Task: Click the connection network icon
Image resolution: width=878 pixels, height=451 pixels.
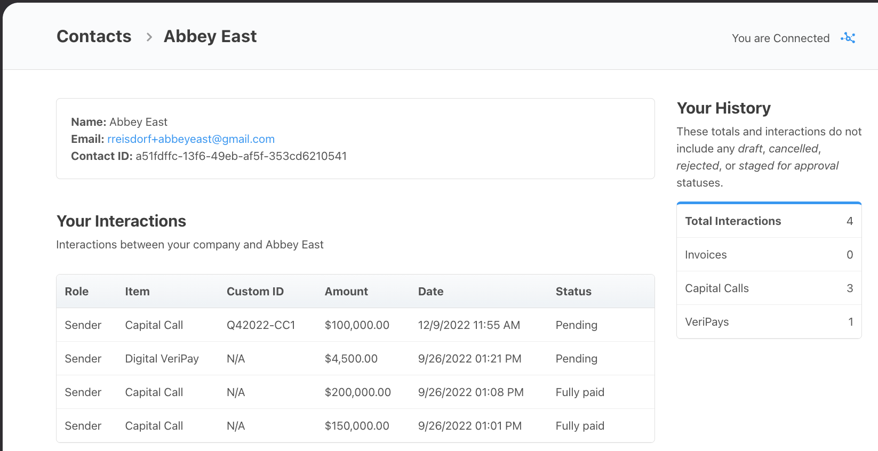Action: click(x=848, y=38)
